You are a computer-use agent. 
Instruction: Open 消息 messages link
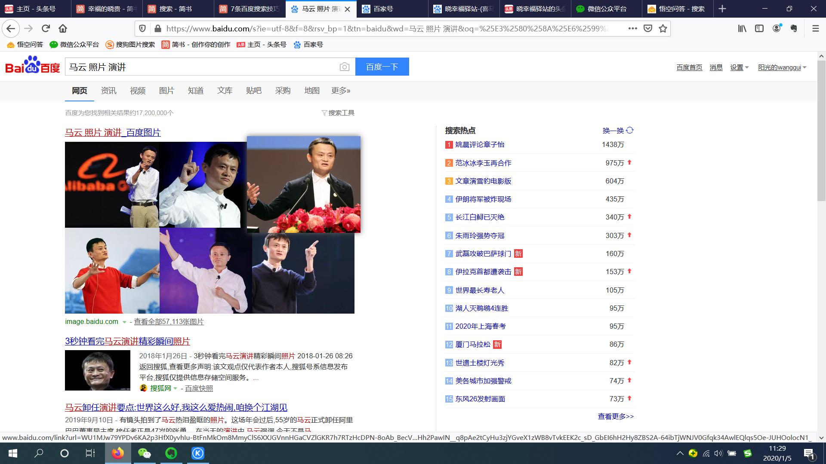(x=716, y=67)
